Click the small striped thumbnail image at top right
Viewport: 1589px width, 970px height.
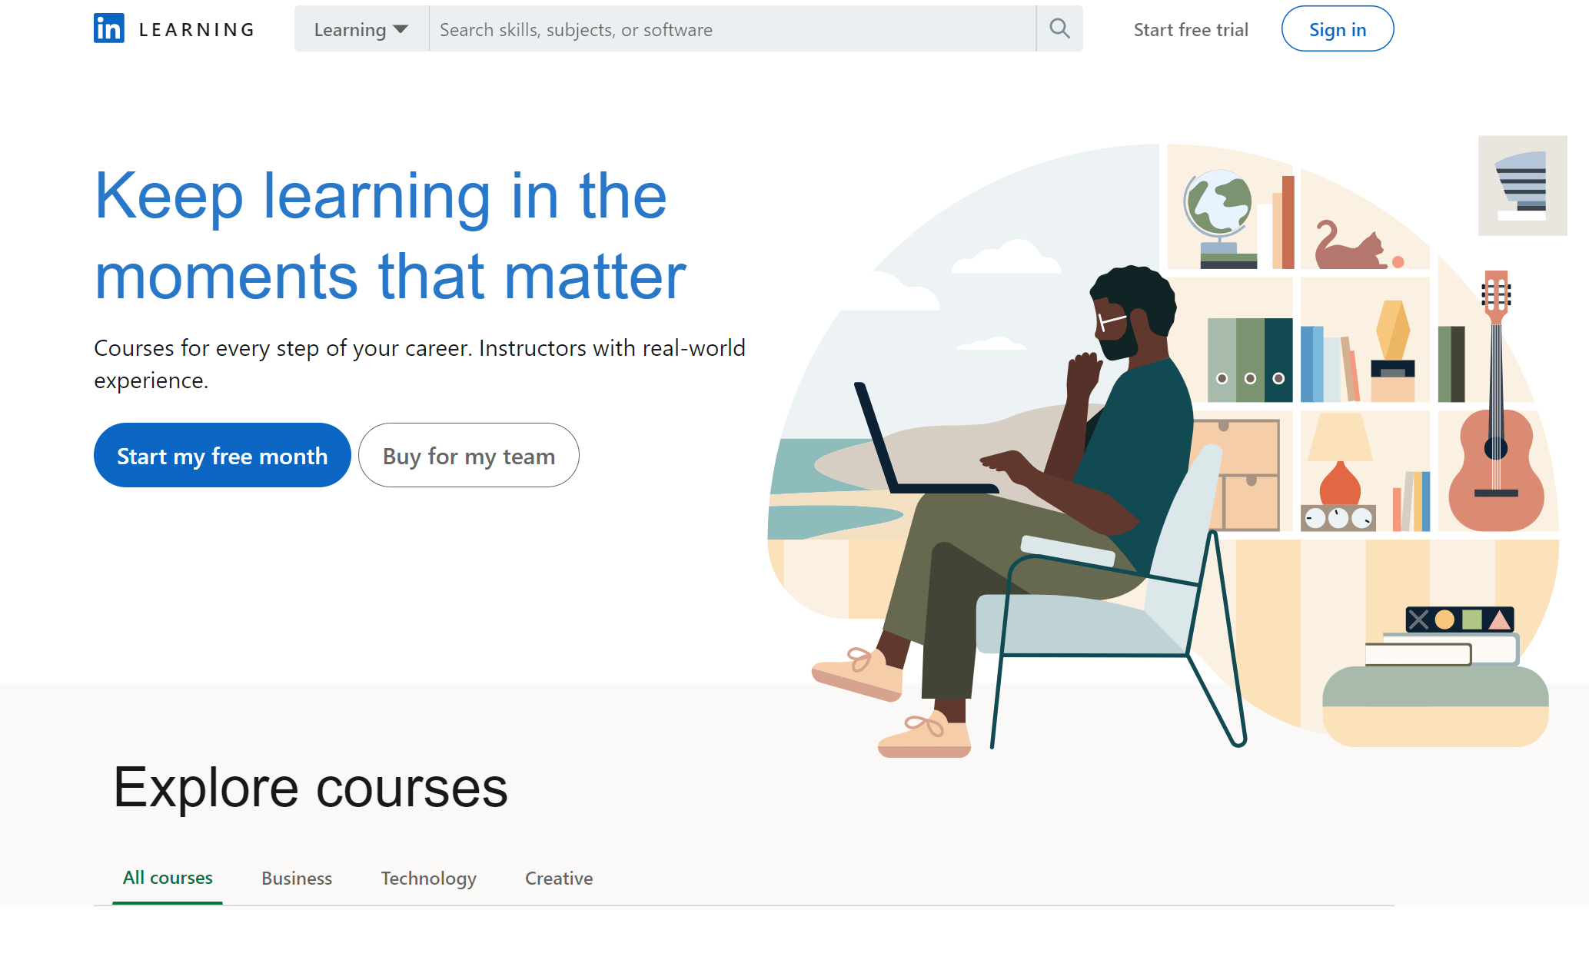1522,185
